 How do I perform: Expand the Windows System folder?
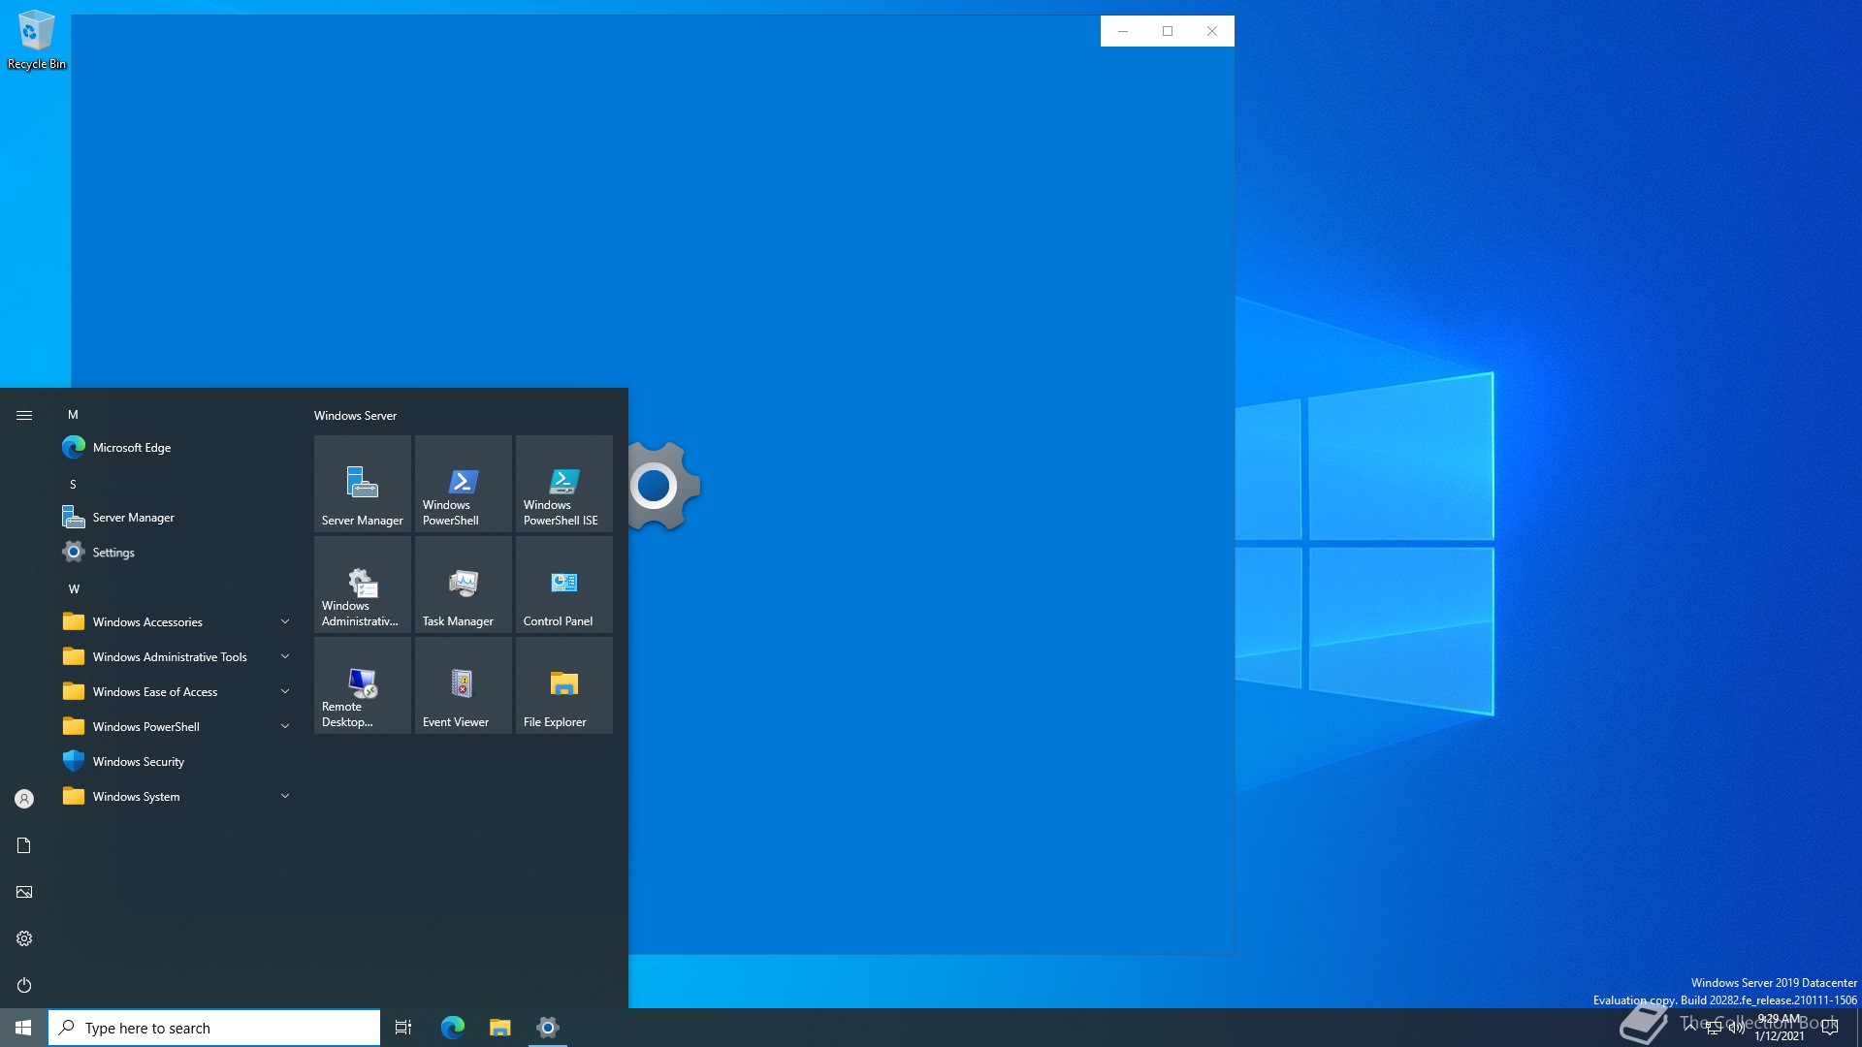[x=178, y=796]
